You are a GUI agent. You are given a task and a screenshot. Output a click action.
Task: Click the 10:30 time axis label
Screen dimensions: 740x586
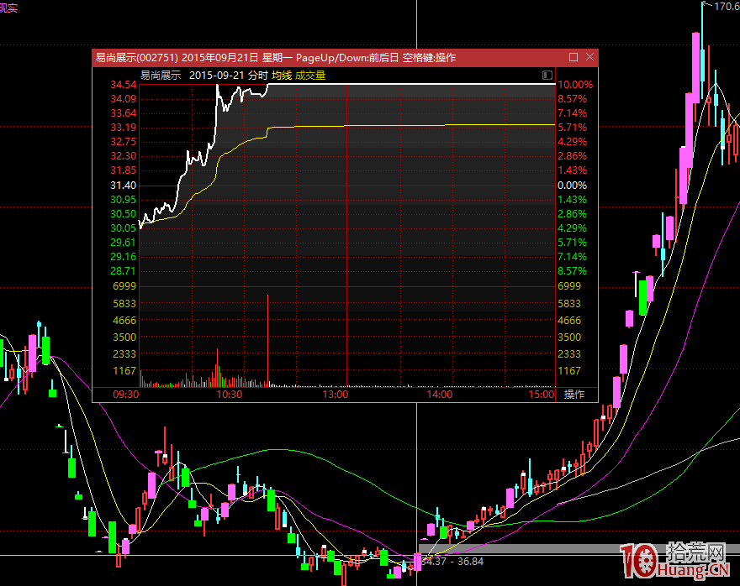230,395
